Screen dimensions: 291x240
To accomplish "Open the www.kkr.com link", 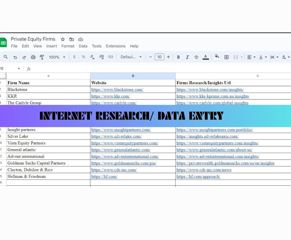I will click(110, 96).
